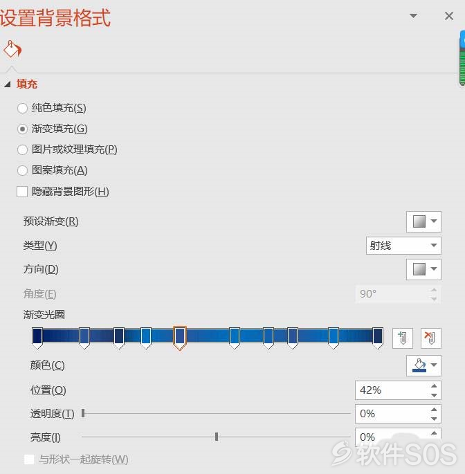Tick the 隐藏背景图形(H) checkbox
This screenshot has width=465, height=474.
[x=22, y=192]
